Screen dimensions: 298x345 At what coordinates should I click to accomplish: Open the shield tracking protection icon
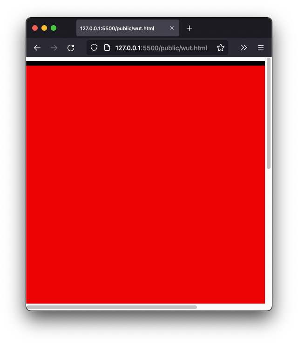[x=94, y=47]
